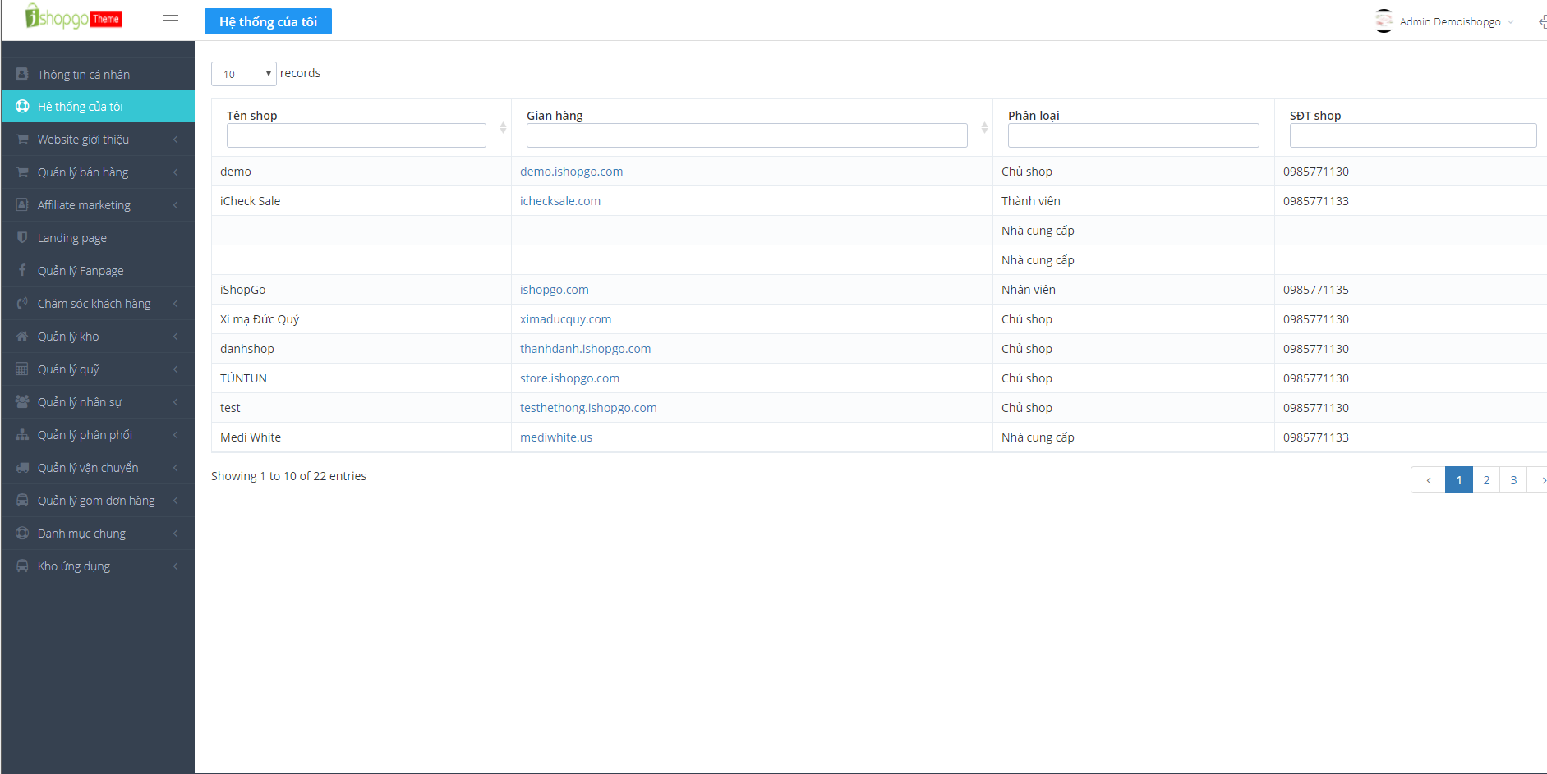Click the sort arrows on Gian hàng column
This screenshot has width=1547, height=774.
tap(984, 127)
